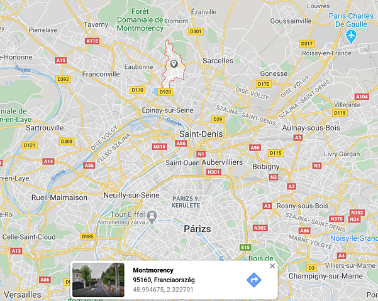Click the Forêt Domaniale de Montmorency label

click(x=140, y=19)
